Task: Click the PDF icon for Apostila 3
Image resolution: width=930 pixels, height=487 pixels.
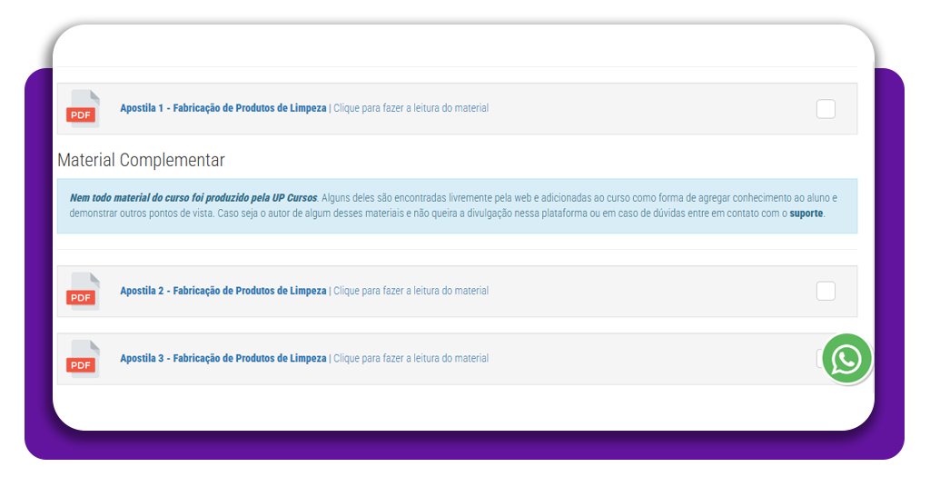Action: pos(82,359)
